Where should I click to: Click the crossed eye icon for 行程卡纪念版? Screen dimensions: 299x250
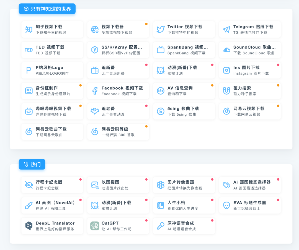click(29, 185)
